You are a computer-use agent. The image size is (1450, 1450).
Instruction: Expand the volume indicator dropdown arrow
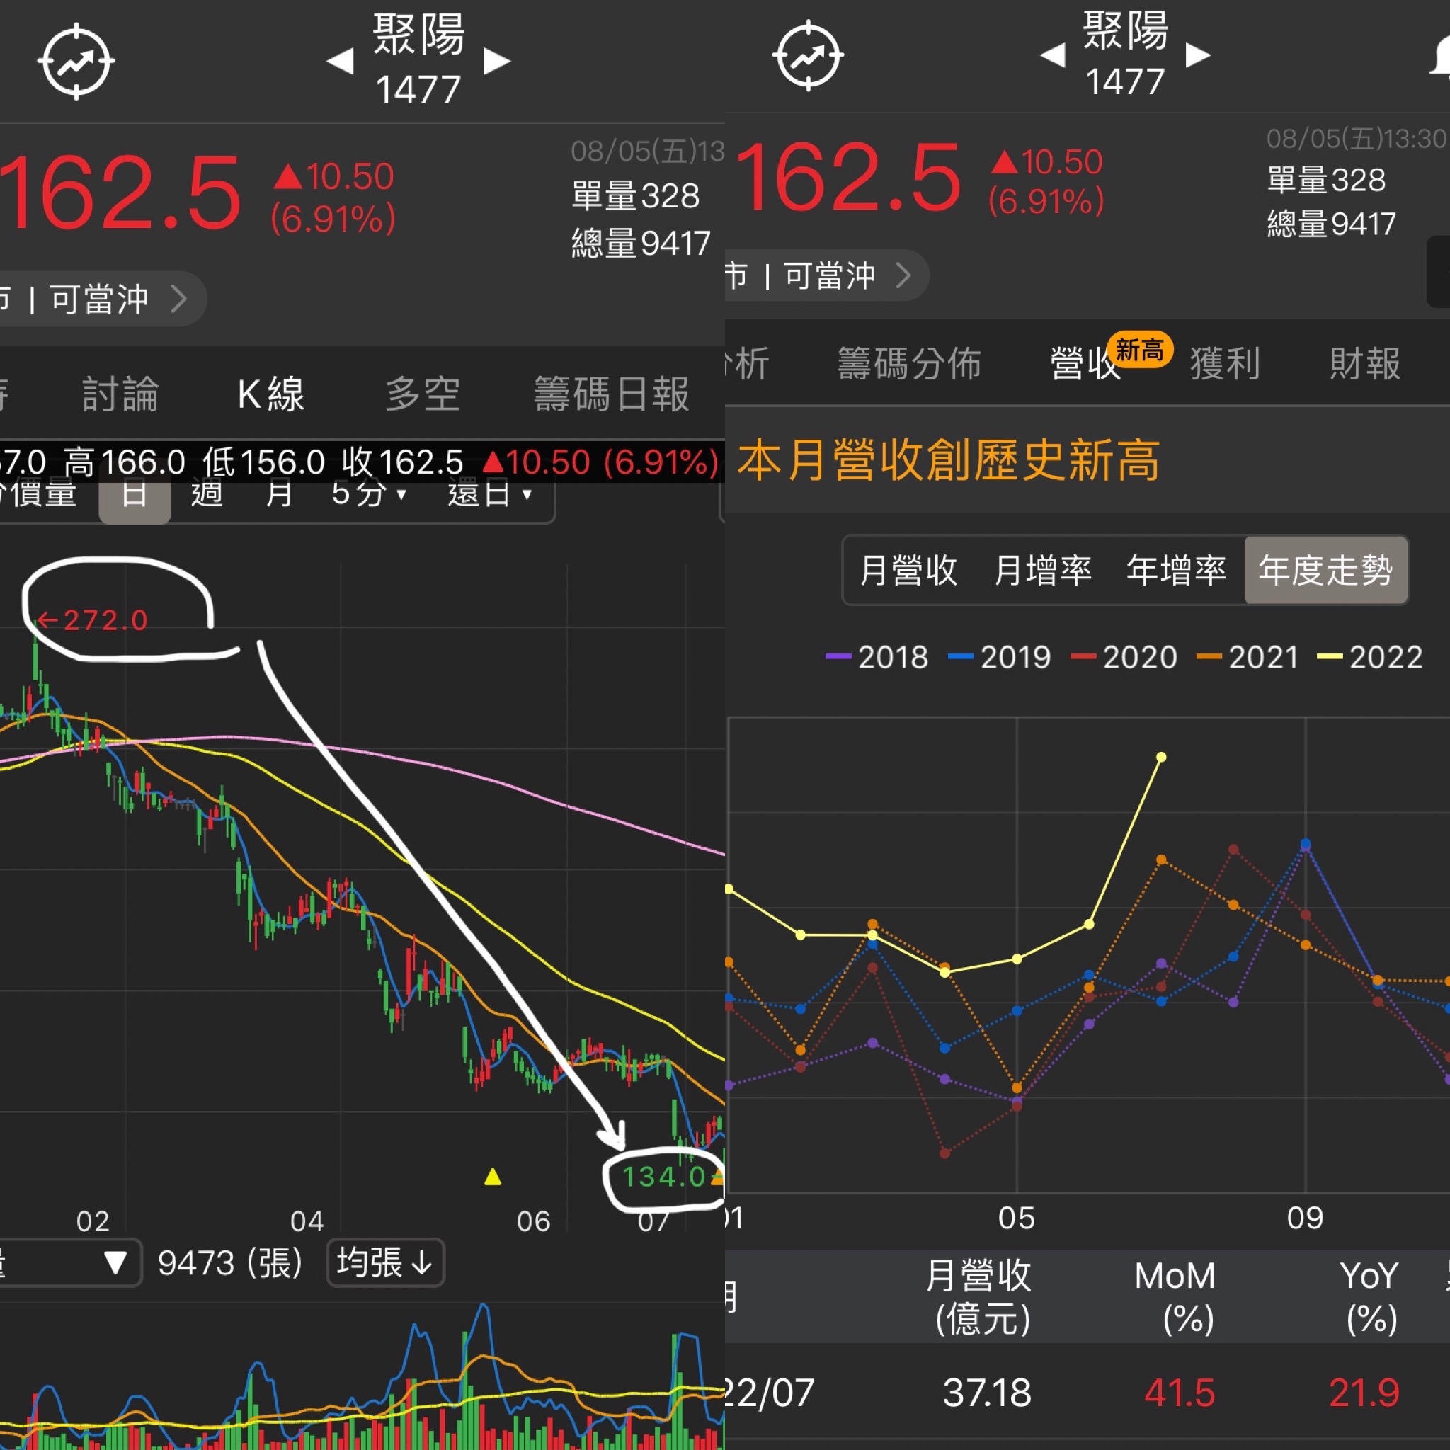point(115,1262)
